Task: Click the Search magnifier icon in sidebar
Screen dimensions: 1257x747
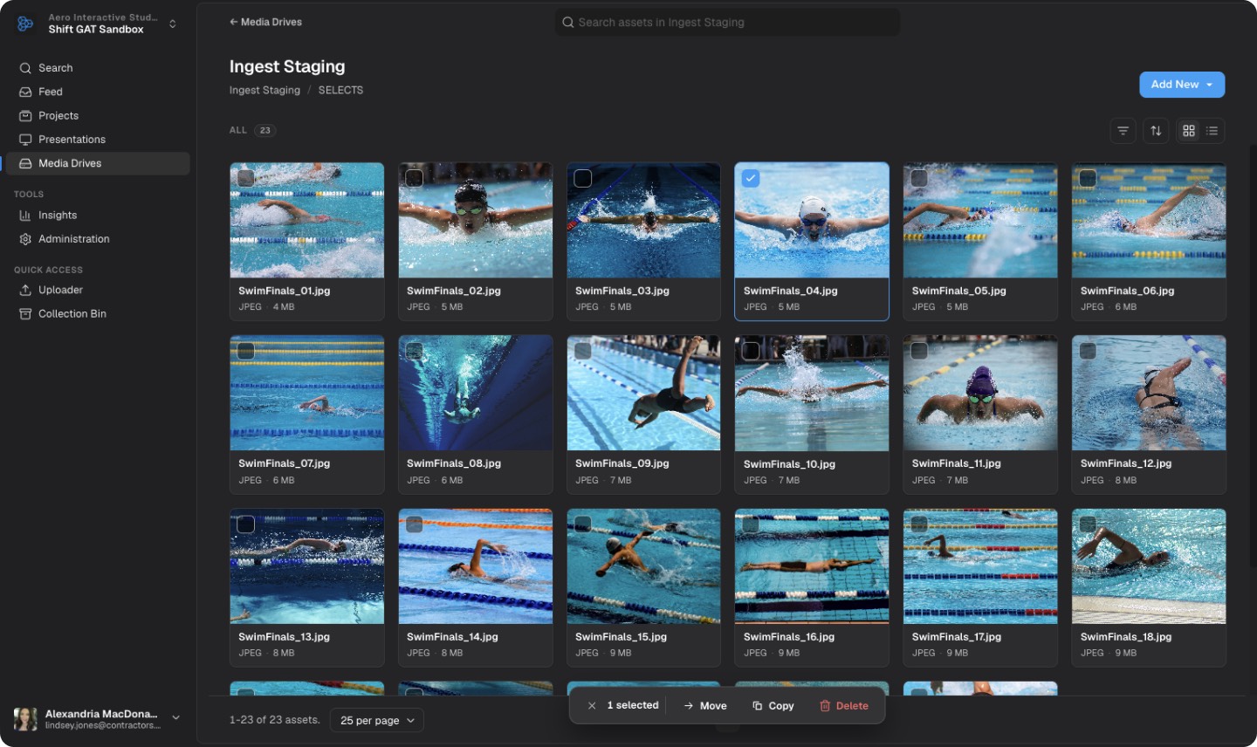Action: (25, 68)
